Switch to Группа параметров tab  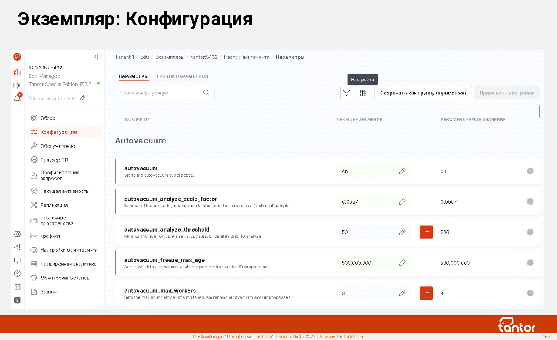click(182, 76)
